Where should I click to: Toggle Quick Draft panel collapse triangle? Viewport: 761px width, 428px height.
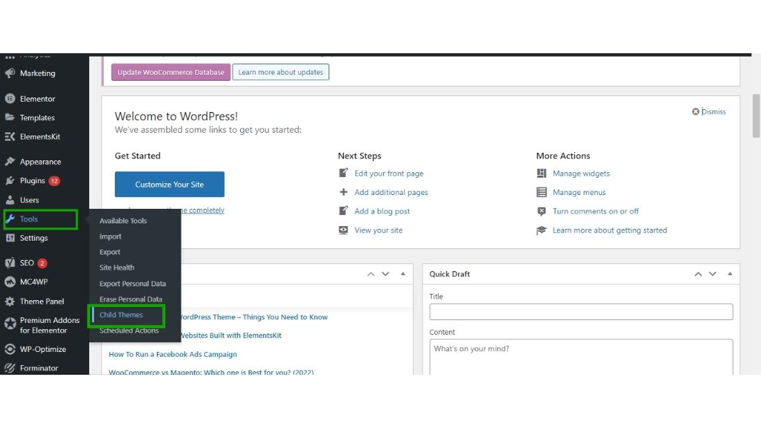pyautogui.click(x=730, y=274)
